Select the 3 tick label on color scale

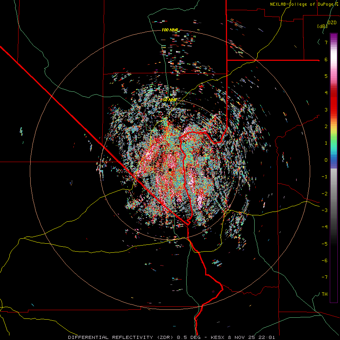(x=326, y=110)
